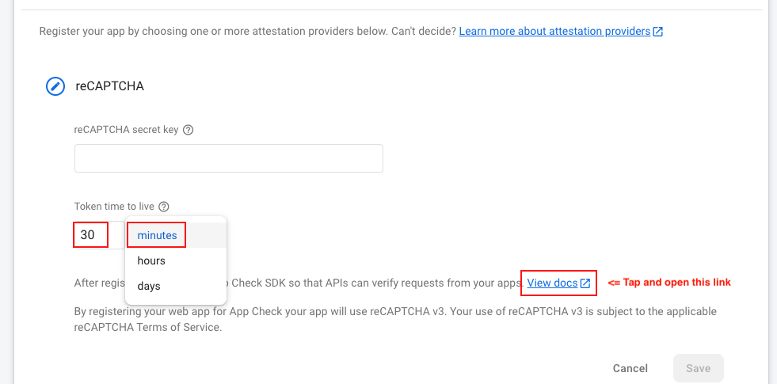
Task: Click the Save button
Action: coord(698,368)
